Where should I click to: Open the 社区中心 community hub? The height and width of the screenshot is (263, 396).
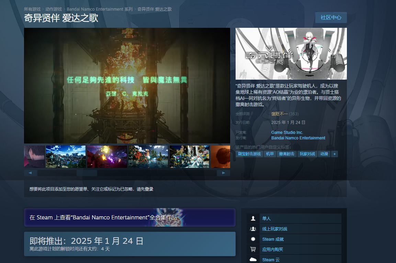pos(331,18)
